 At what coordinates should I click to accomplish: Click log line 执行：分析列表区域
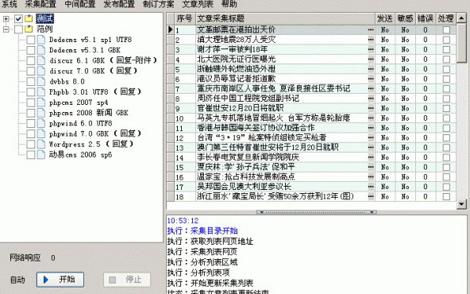202,262
